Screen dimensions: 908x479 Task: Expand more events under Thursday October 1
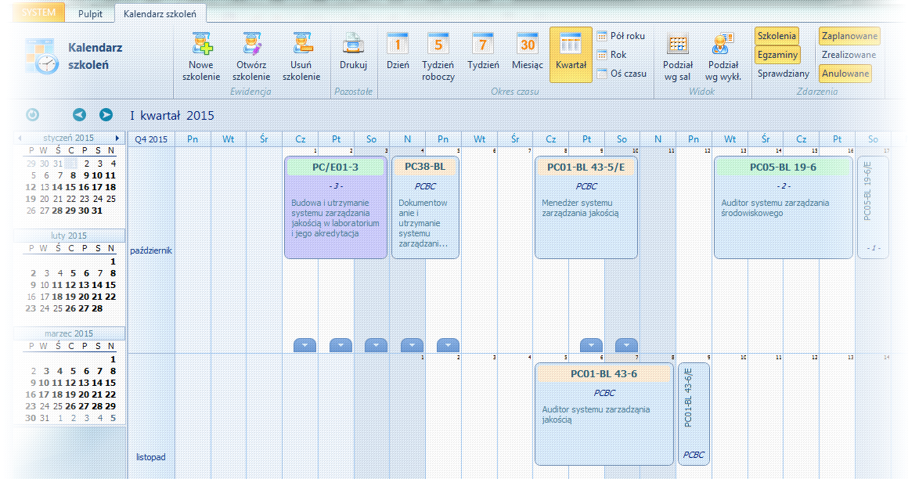coord(304,345)
